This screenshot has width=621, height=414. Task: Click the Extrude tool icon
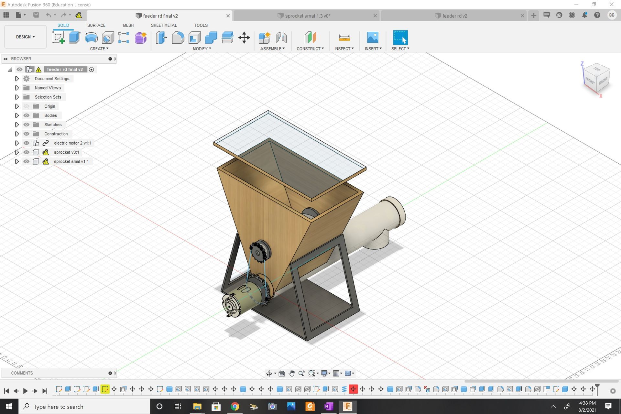tap(75, 38)
